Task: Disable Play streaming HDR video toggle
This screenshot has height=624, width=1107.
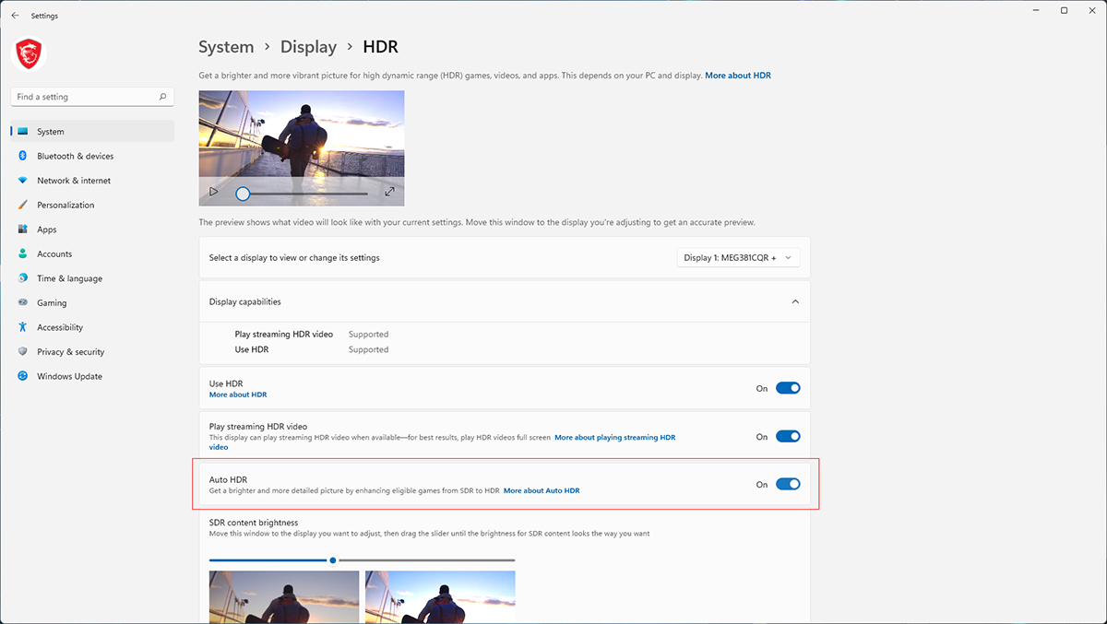Action: pos(787,437)
